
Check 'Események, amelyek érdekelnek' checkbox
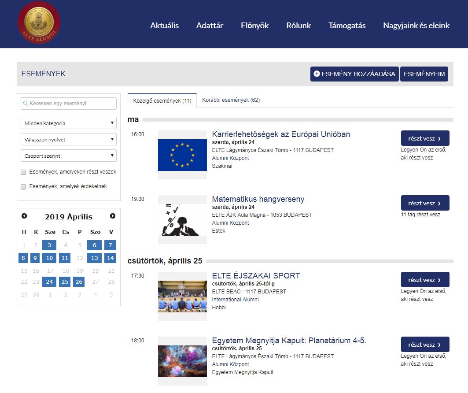point(23,187)
